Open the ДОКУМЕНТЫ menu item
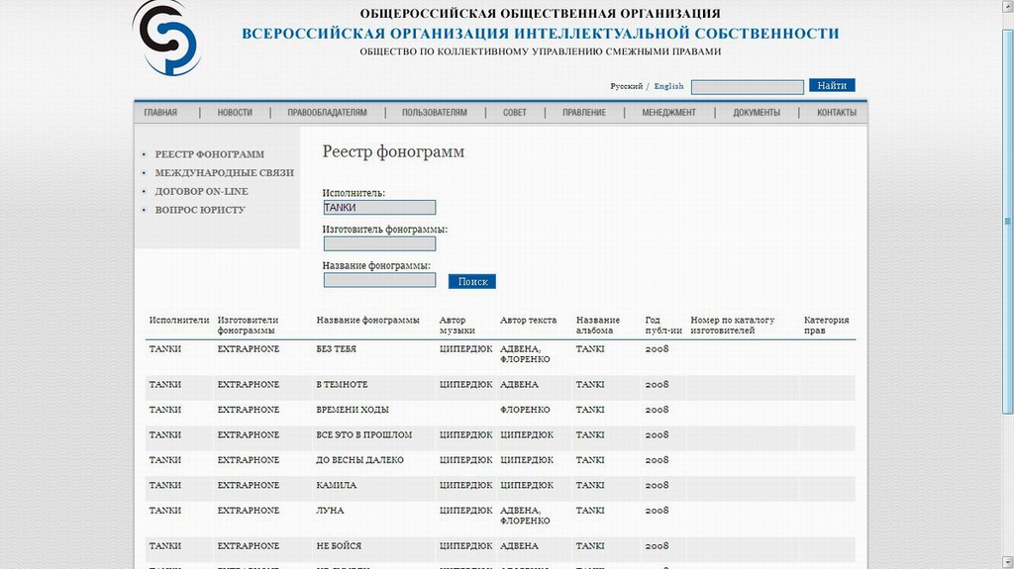Screen dimensions: 1014x569 pyautogui.click(x=757, y=113)
